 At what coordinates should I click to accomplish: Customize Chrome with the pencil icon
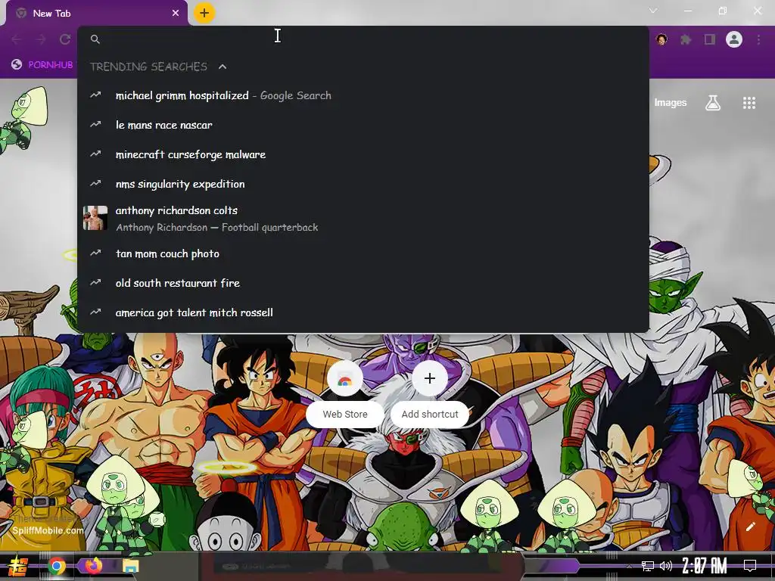tap(750, 527)
